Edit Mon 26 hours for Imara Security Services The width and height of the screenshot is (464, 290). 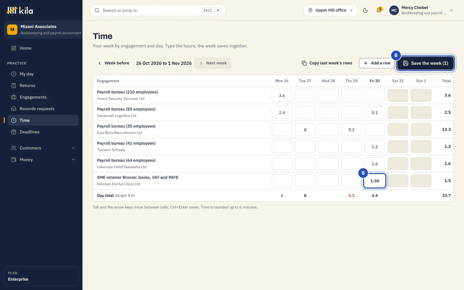282,95
